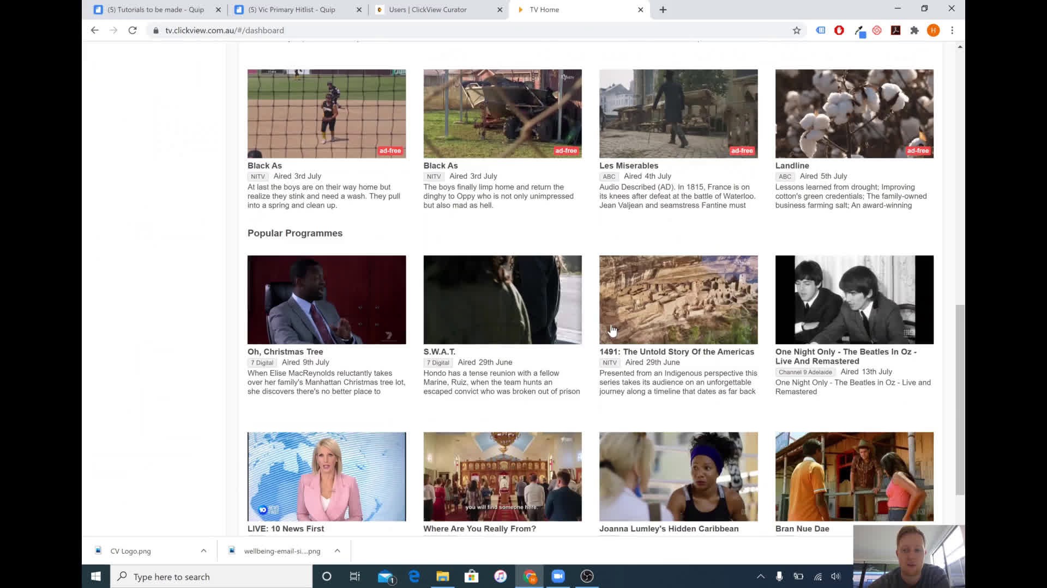Show hidden system tray icons
Image resolution: width=1047 pixels, height=588 pixels.
pyautogui.click(x=760, y=576)
